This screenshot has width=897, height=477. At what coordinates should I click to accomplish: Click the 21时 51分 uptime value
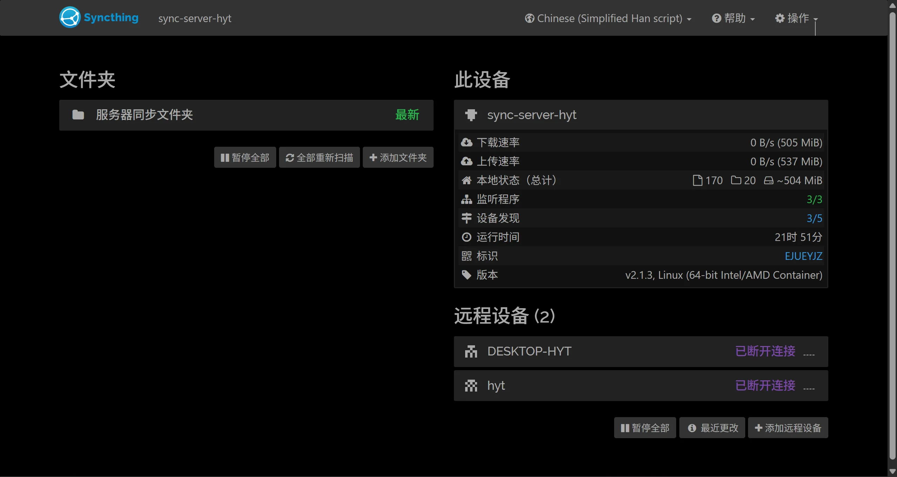tap(798, 237)
